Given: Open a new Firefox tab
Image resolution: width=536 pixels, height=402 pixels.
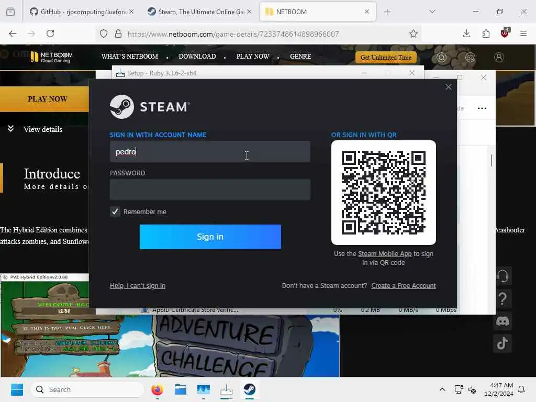Looking at the screenshot, I should pos(387,12).
